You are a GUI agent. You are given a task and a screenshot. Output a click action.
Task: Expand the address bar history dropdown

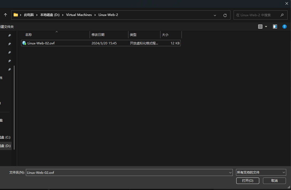[x=215, y=15]
